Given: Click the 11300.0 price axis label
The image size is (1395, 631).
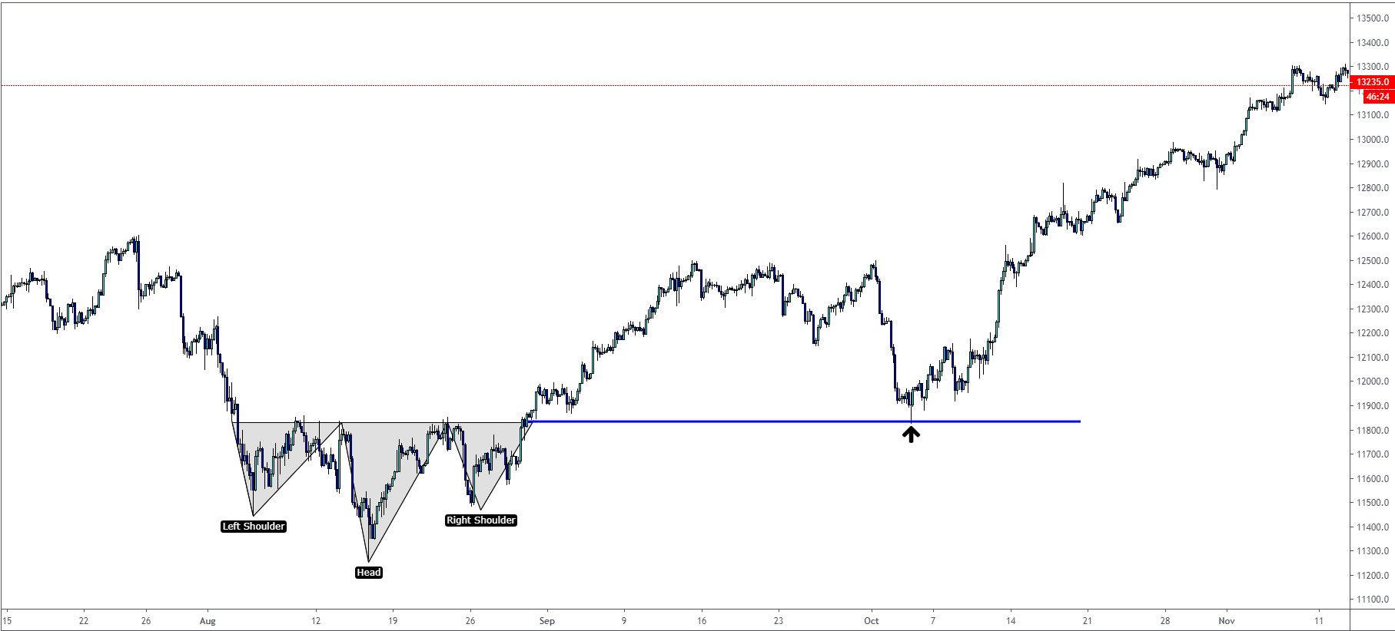Looking at the screenshot, I should (x=1373, y=551).
